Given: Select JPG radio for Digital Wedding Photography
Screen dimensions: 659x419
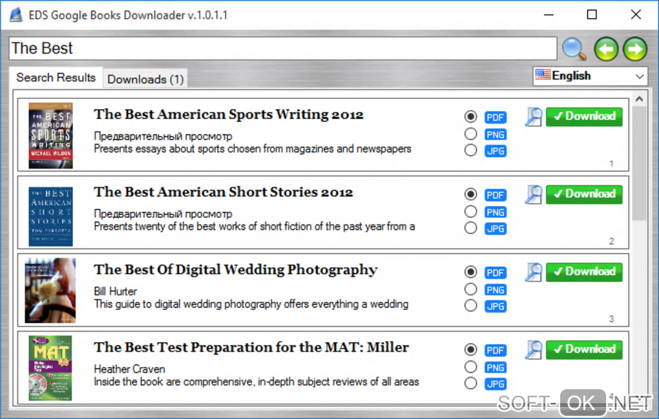Looking at the screenshot, I should point(471,305).
